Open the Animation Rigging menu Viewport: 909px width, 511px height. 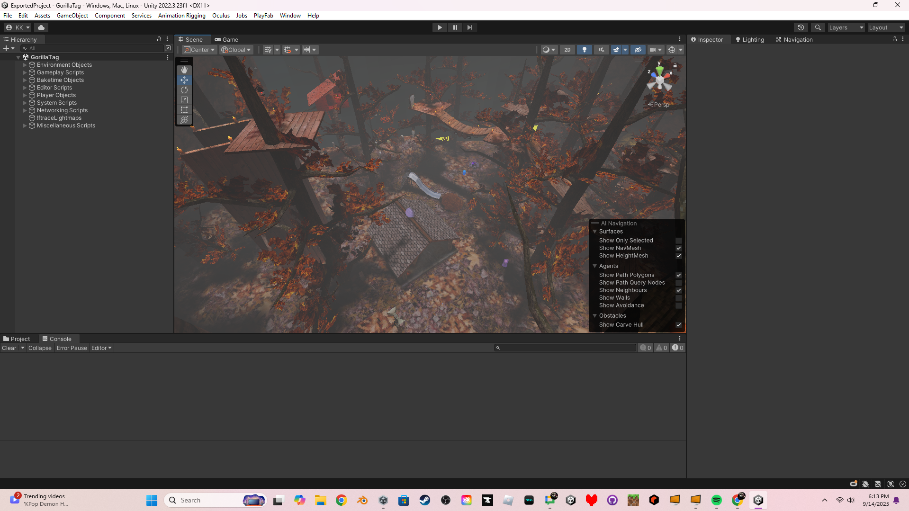coord(182,16)
